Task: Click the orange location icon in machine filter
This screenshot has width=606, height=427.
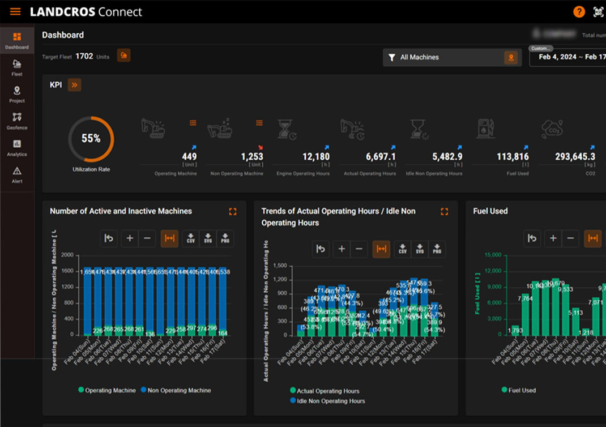Action: pyautogui.click(x=511, y=58)
